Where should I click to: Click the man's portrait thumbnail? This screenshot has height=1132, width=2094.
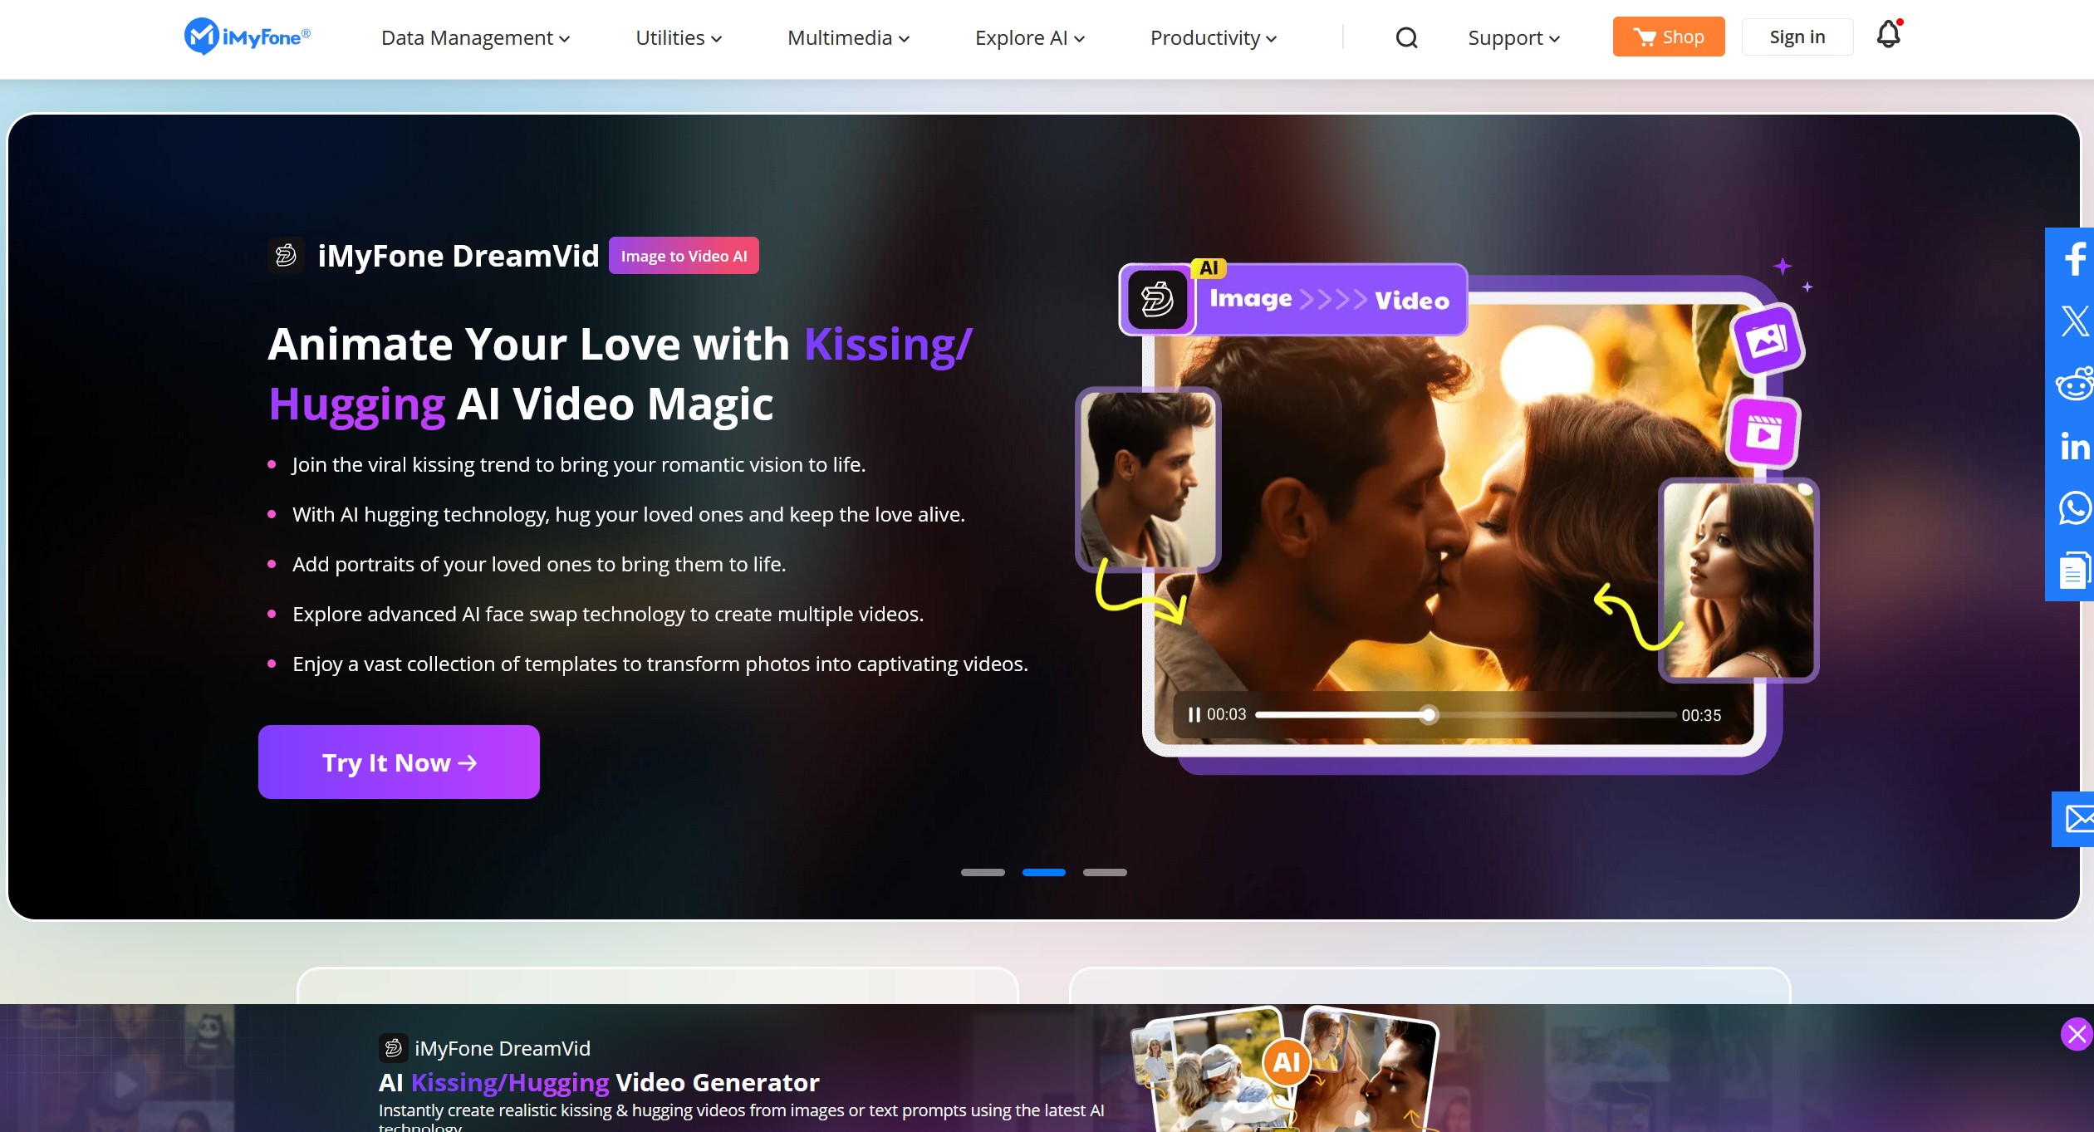[1148, 480]
